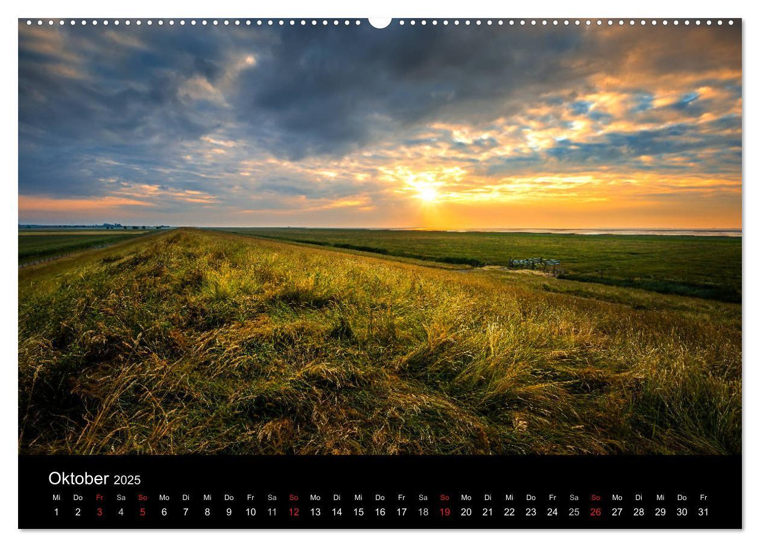
Task: Select day 13 in the calendar
Action: 315,512
